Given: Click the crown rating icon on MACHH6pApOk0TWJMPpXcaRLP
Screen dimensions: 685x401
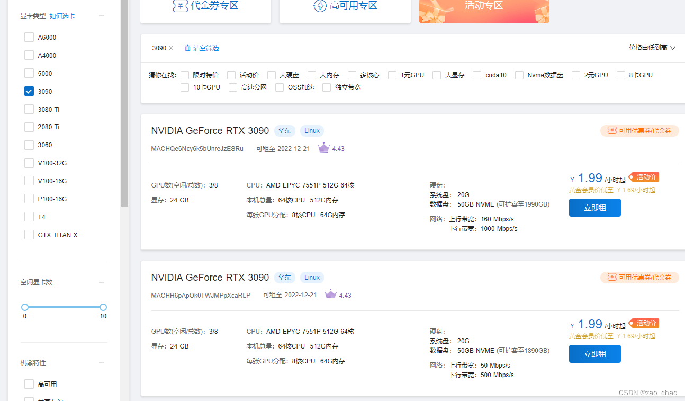Looking at the screenshot, I should 330,295.
